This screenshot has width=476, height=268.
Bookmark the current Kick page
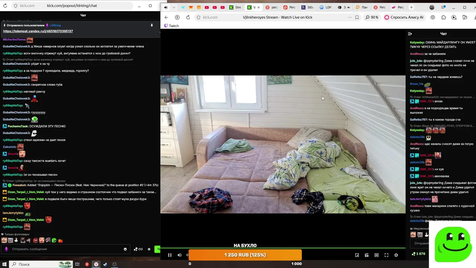pyautogui.click(x=357, y=17)
